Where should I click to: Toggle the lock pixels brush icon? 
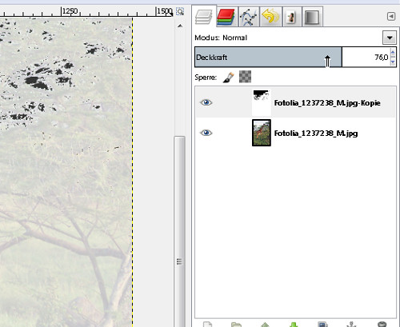tap(229, 78)
